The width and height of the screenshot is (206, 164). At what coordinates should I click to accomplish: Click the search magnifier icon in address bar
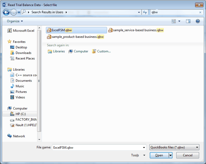(24, 12)
